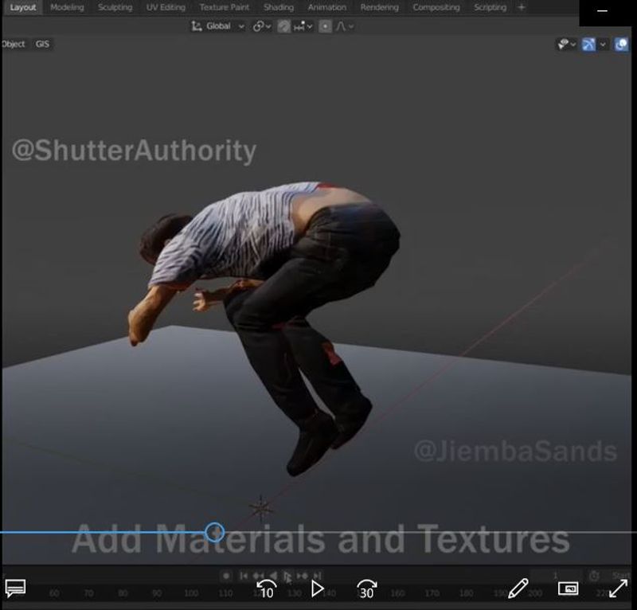The image size is (637, 610).
Task: Open the Compositing workspace tab
Action: 436,7
